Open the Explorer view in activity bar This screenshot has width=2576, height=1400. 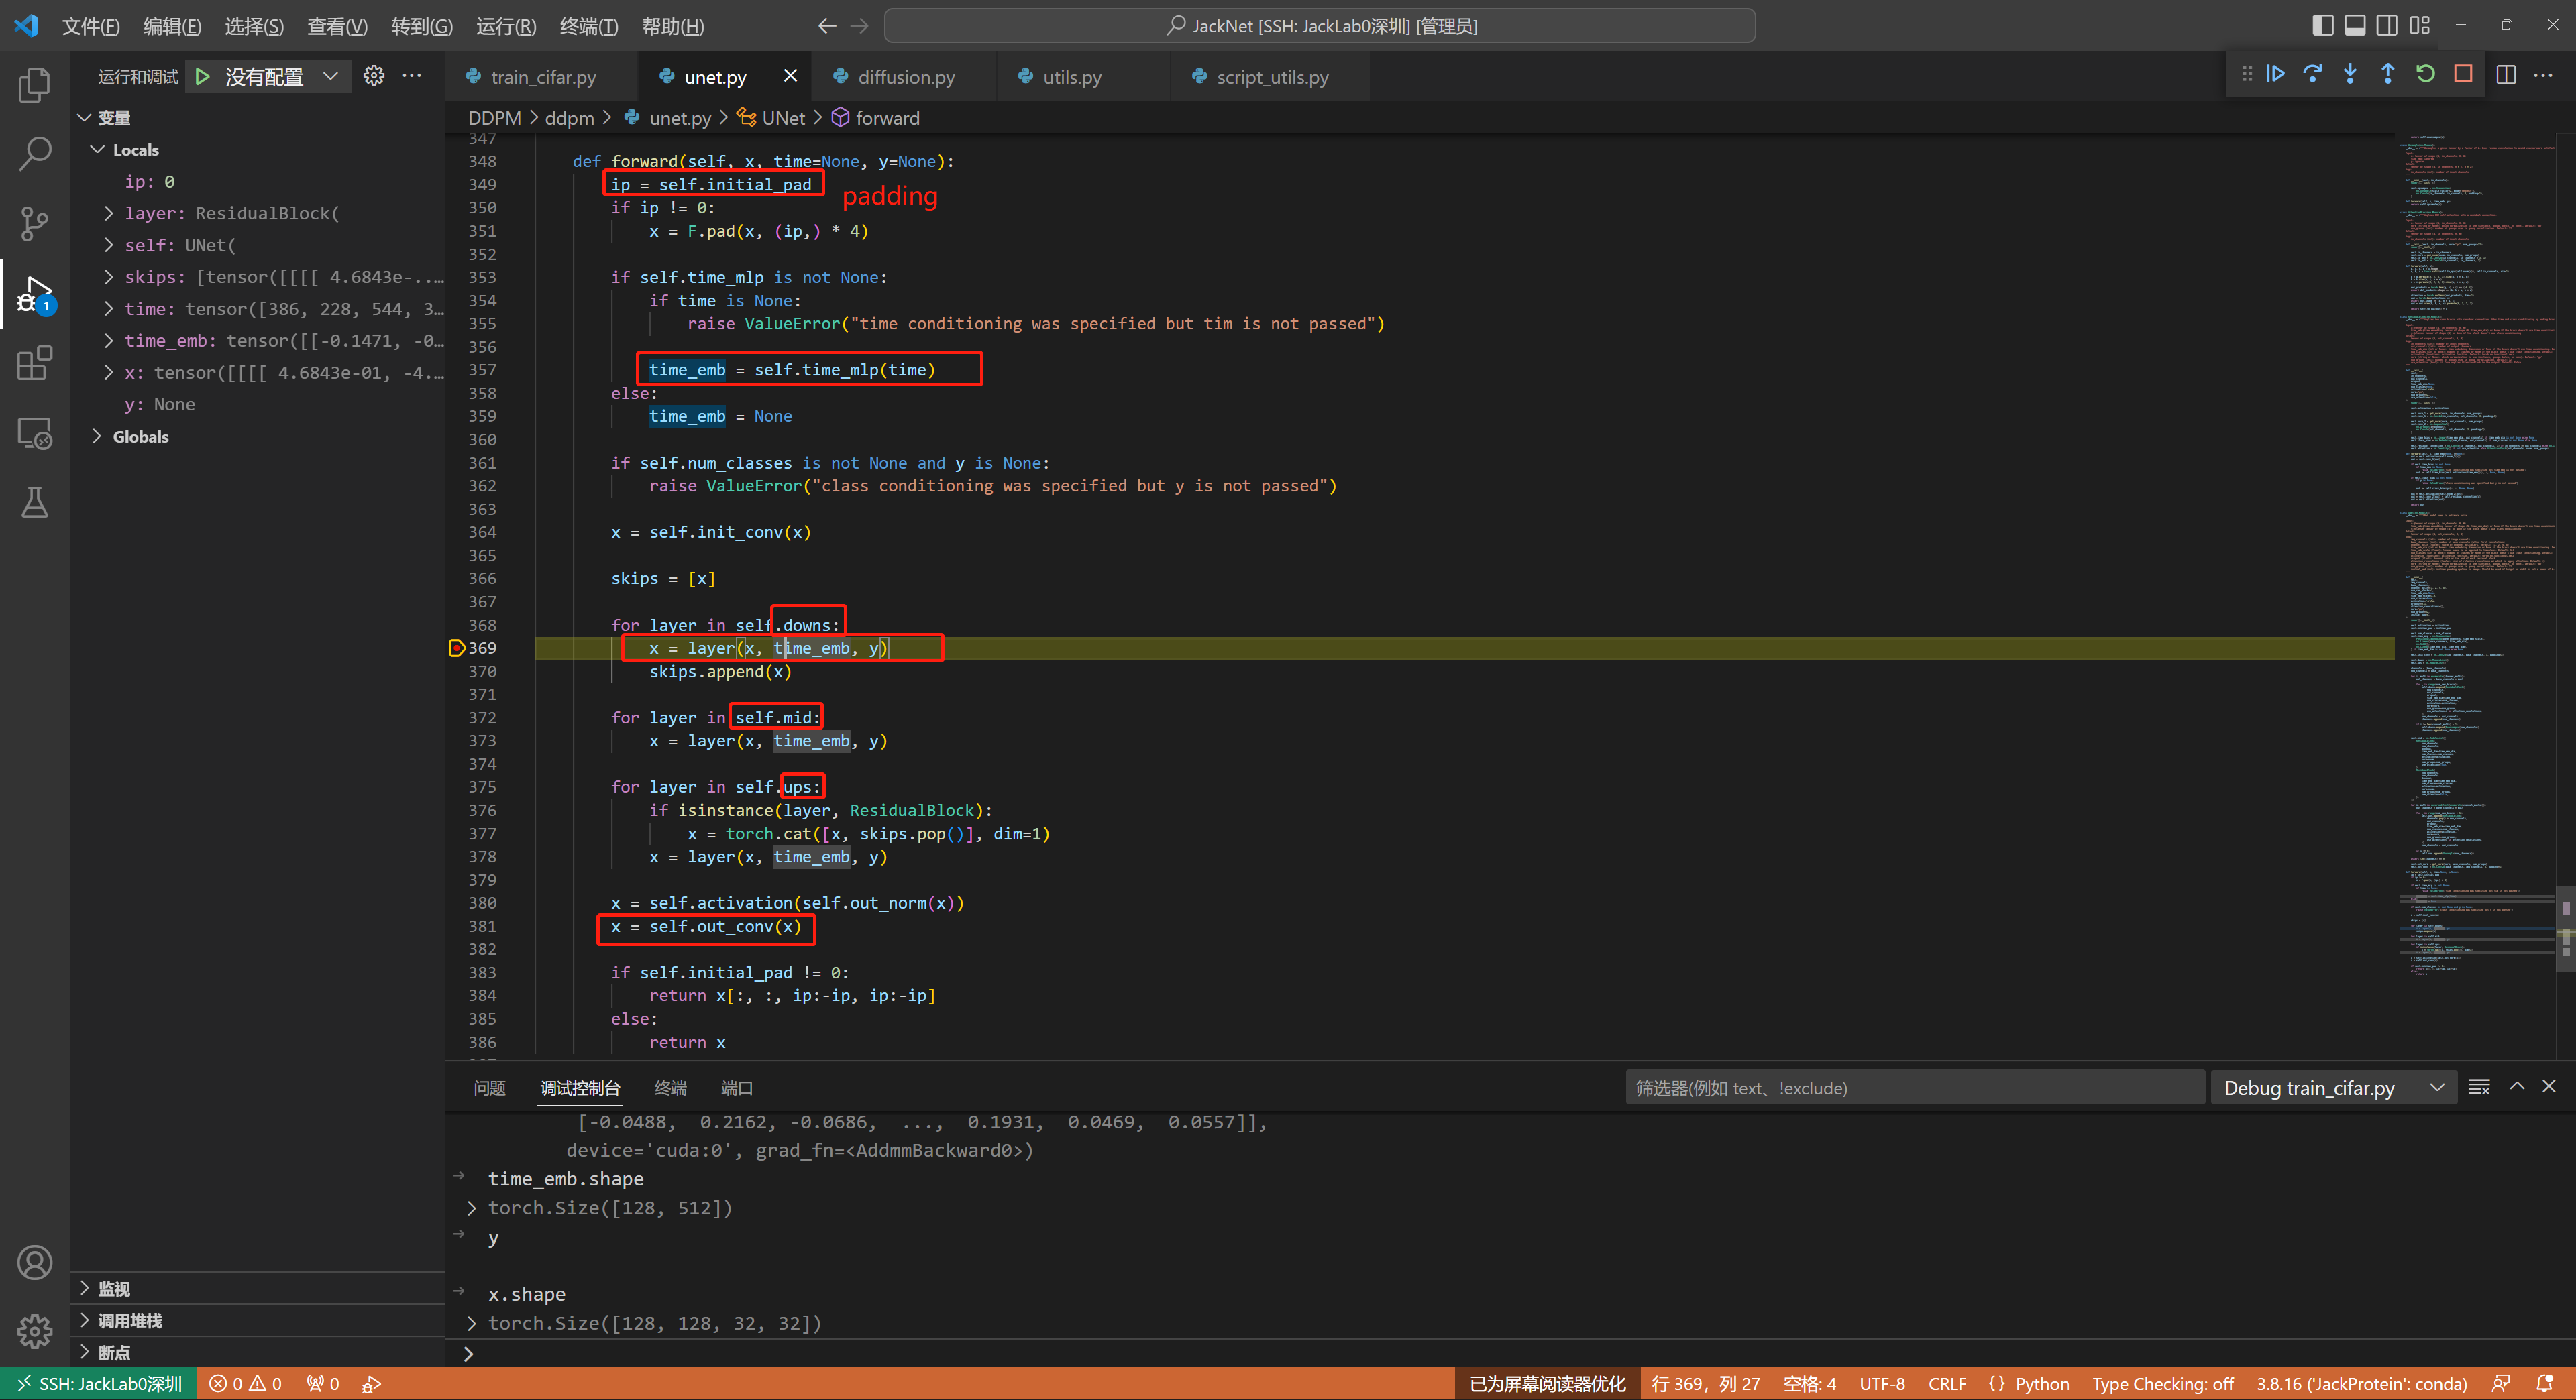tap(34, 85)
